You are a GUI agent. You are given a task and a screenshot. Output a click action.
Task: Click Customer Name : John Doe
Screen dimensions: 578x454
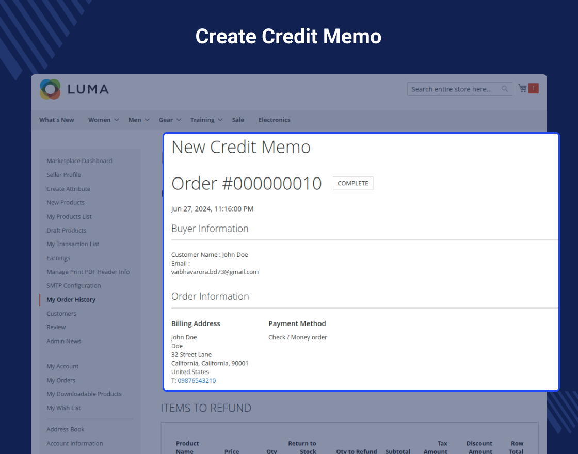[x=210, y=255]
